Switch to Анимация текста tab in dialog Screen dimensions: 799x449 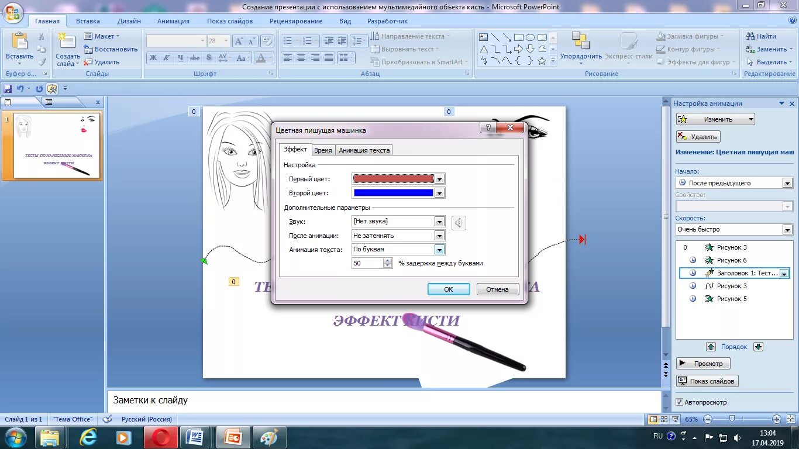[364, 150]
